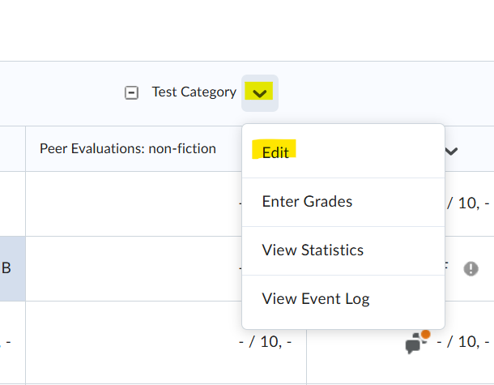The image size is (494, 385).
Task: Click the blank cell left of Peer Evaluations header
Action: pos(11,148)
